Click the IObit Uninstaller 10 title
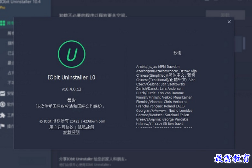The image size is (252, 168). [x=71, y=78]
